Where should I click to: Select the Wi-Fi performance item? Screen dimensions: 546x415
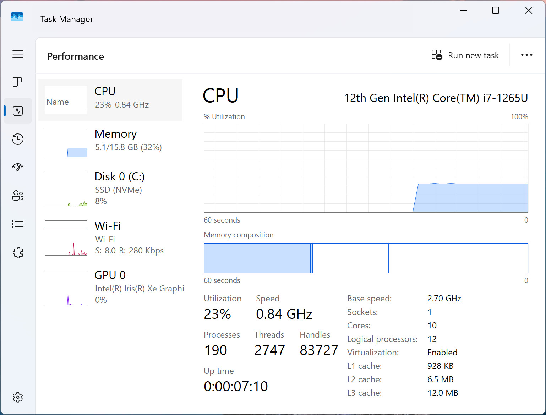point(110,238)
